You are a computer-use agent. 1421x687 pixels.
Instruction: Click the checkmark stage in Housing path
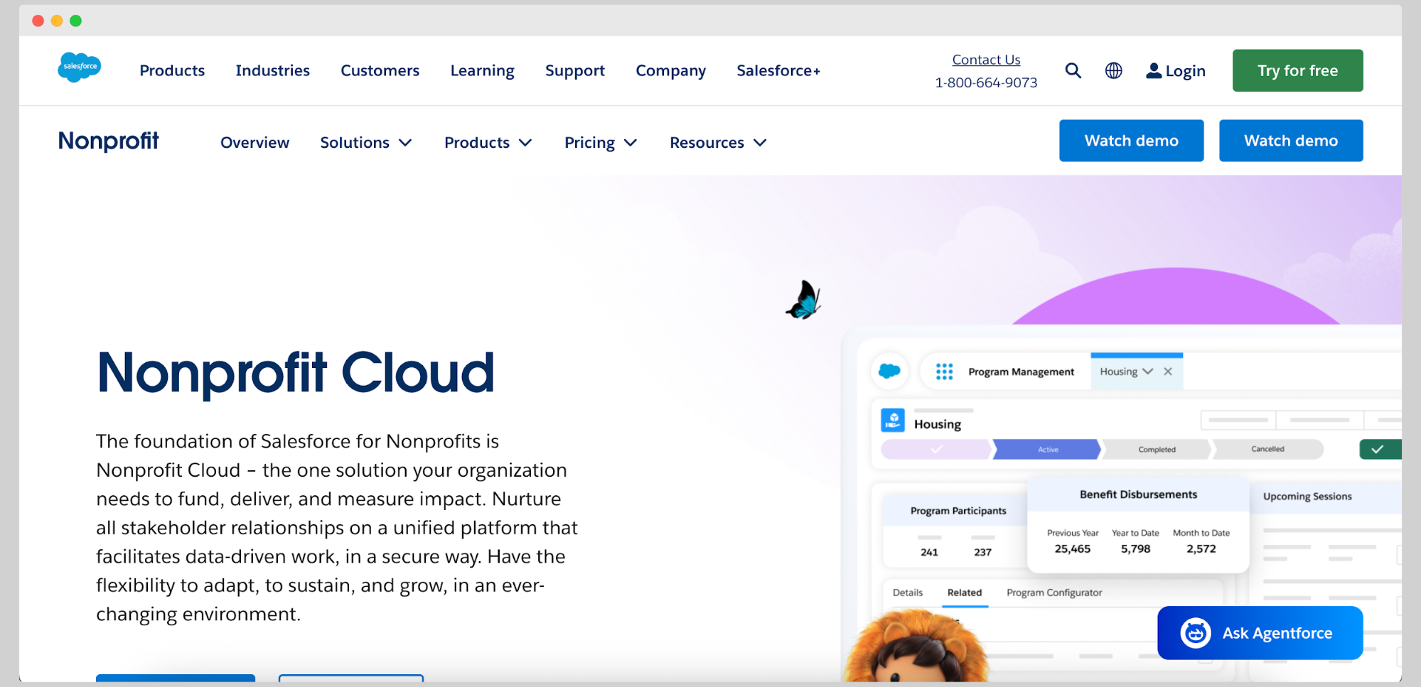(935, 449)
